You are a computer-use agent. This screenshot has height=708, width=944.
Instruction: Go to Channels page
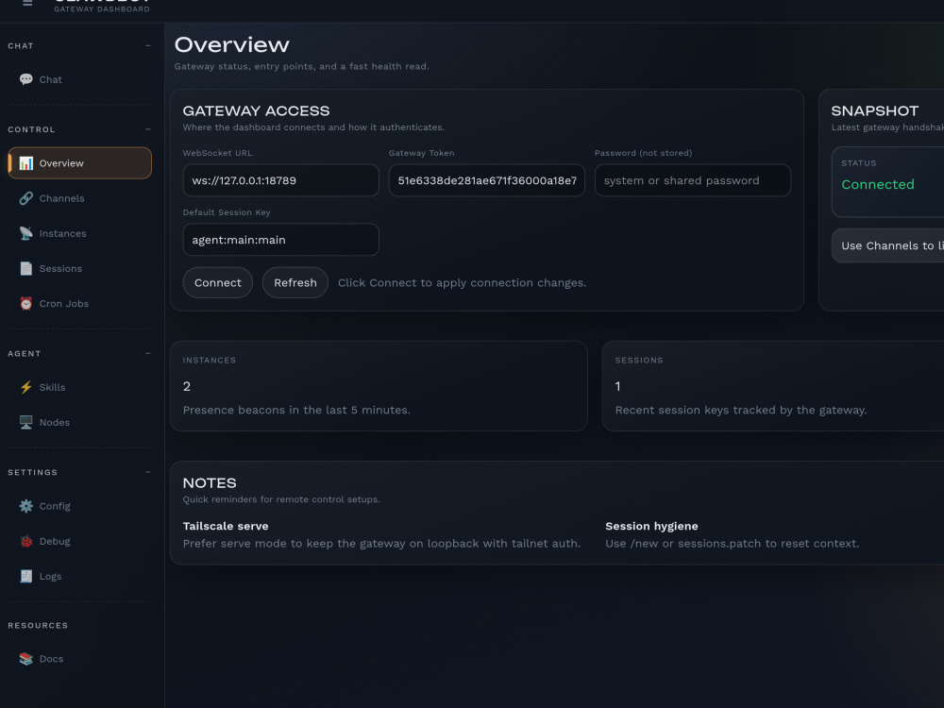point(79,198)
